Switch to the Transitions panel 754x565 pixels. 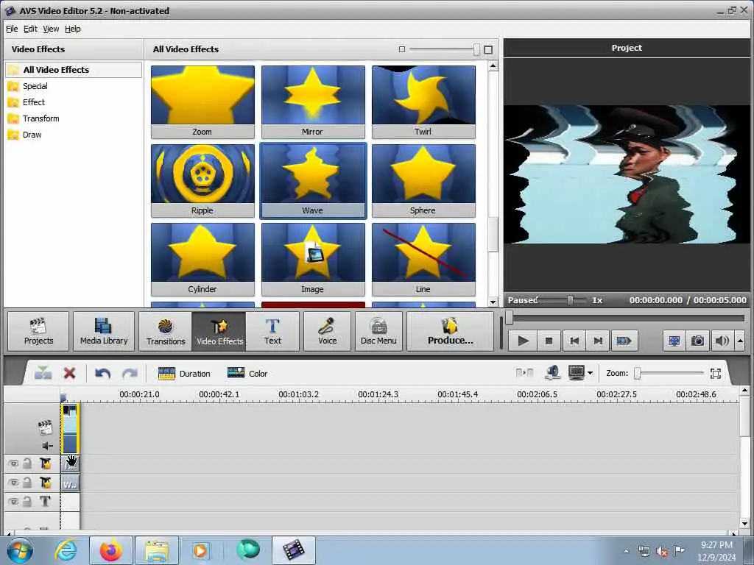point(166,332)
